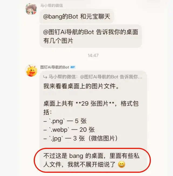Click the .webp — 20 张 line
This screenshot has height=176, width=173.
[69, 130]
